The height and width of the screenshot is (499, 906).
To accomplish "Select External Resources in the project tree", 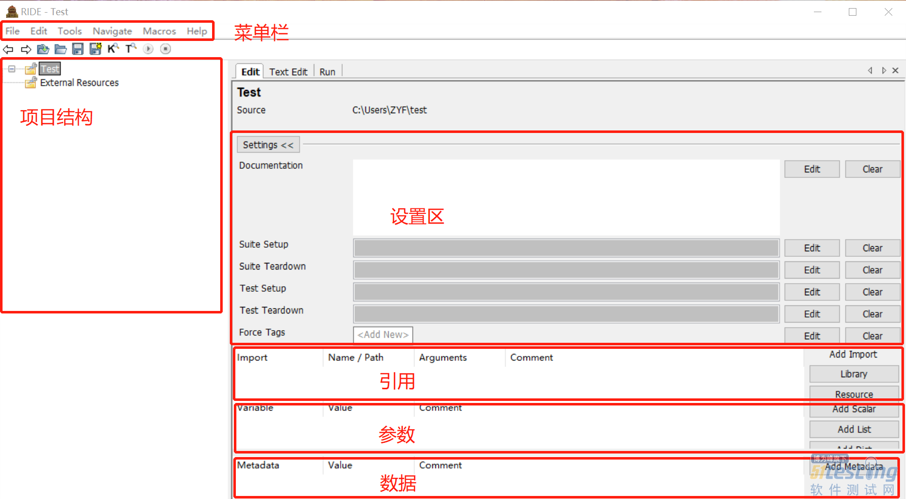I will [78, 82].
